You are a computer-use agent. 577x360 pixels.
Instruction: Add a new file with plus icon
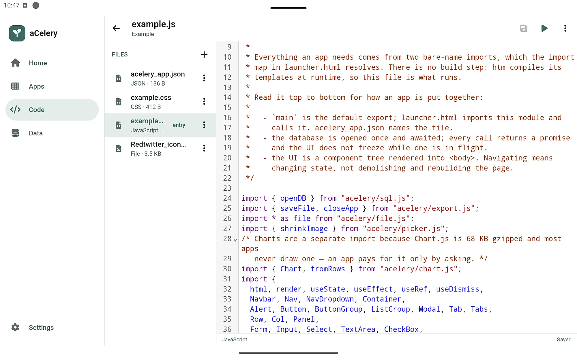(x=204, y=54)
